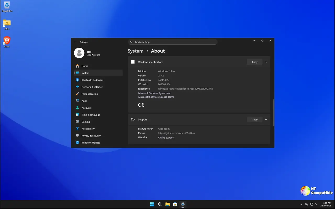Click the Settings back arrow icon
This screenshot has width=335, height=209.
(x=75, y=42)
